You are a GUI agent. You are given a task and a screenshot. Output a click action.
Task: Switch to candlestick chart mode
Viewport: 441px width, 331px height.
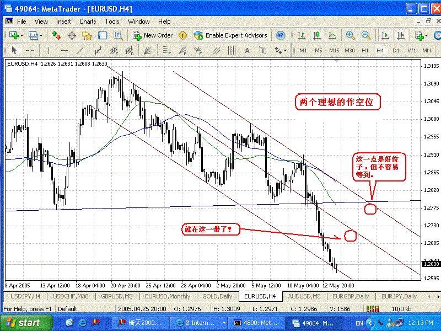(317, 35)
